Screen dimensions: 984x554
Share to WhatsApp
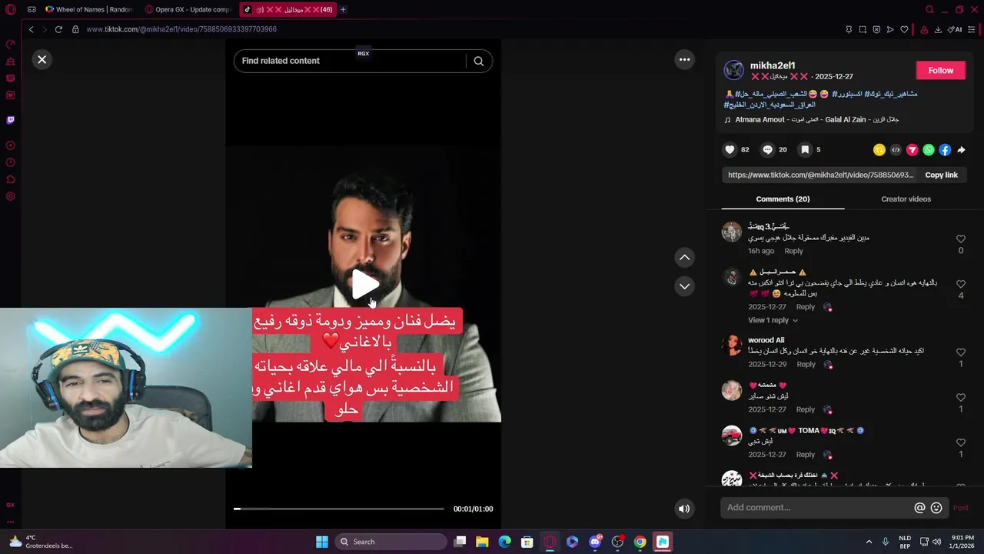[x=929, y=150]
